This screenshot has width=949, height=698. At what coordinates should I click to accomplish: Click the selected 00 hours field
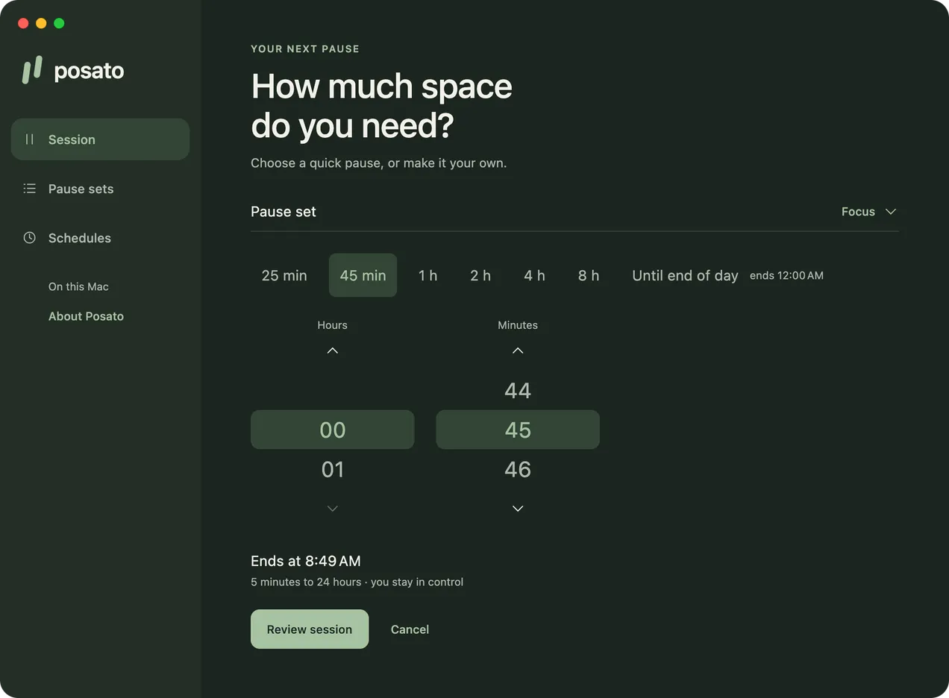point(332,430)
